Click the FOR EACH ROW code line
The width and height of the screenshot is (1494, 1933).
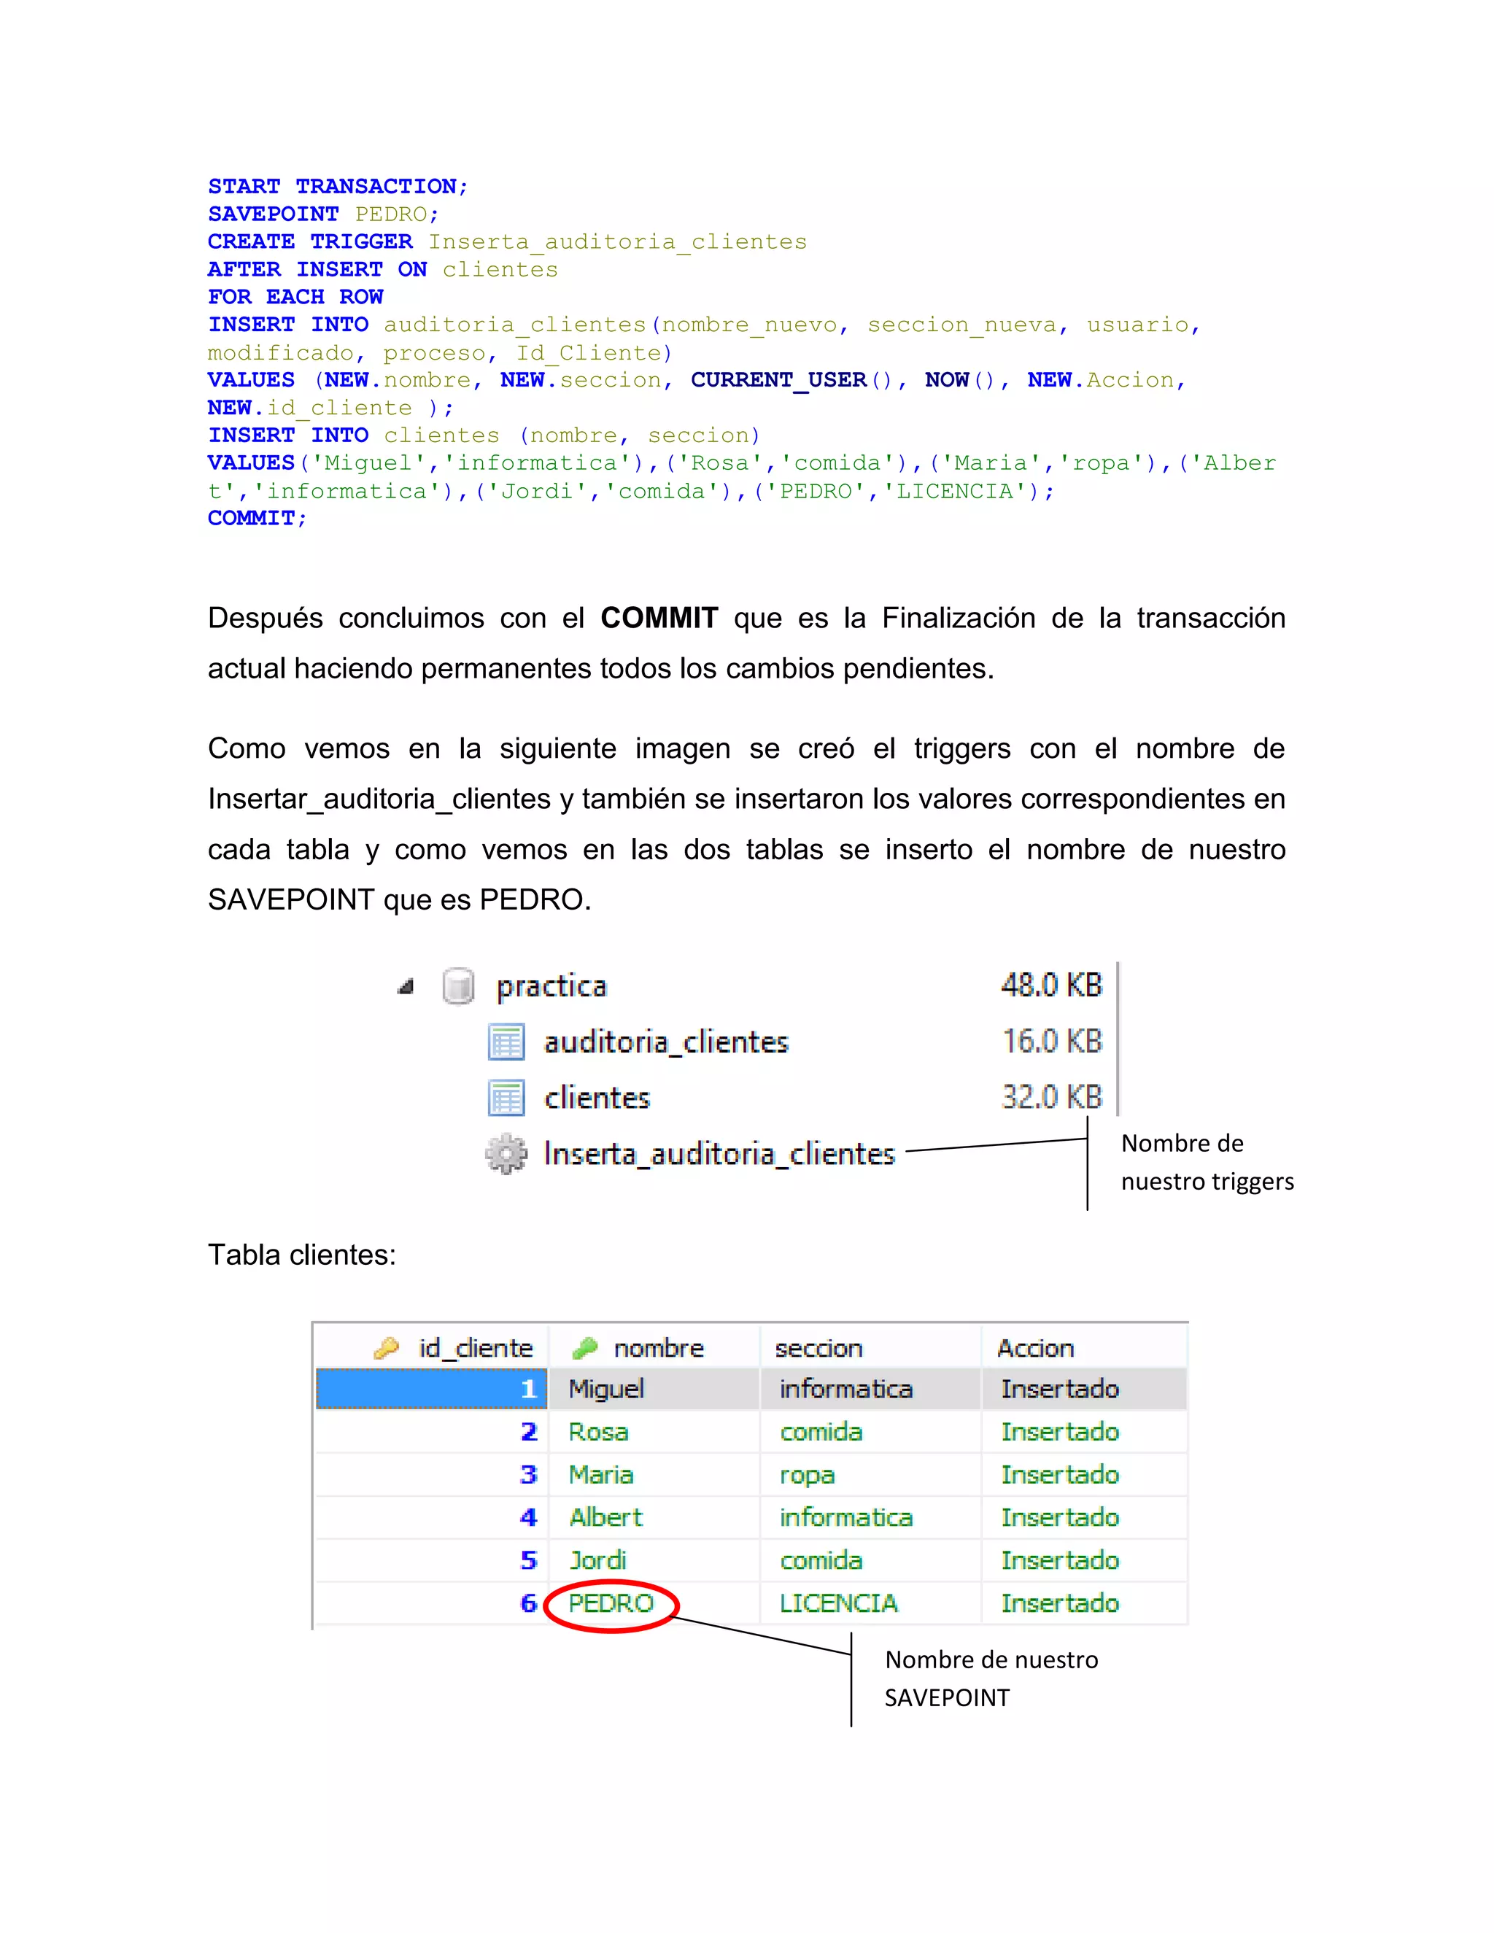pyautogui.click(x=295, y=296)
